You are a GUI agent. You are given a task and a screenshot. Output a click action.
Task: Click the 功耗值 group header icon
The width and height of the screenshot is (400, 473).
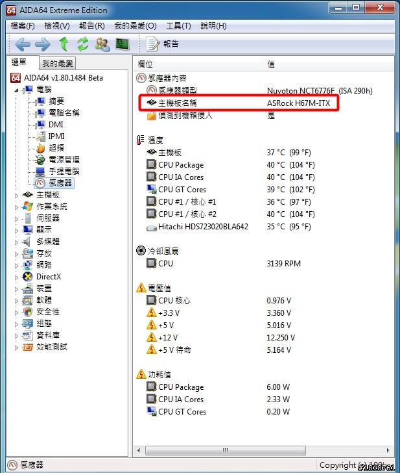[141, 374]
